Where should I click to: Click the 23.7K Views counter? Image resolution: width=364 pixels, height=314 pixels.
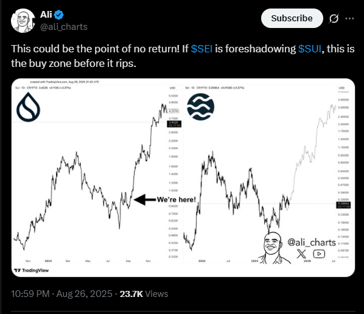(144, 294)
